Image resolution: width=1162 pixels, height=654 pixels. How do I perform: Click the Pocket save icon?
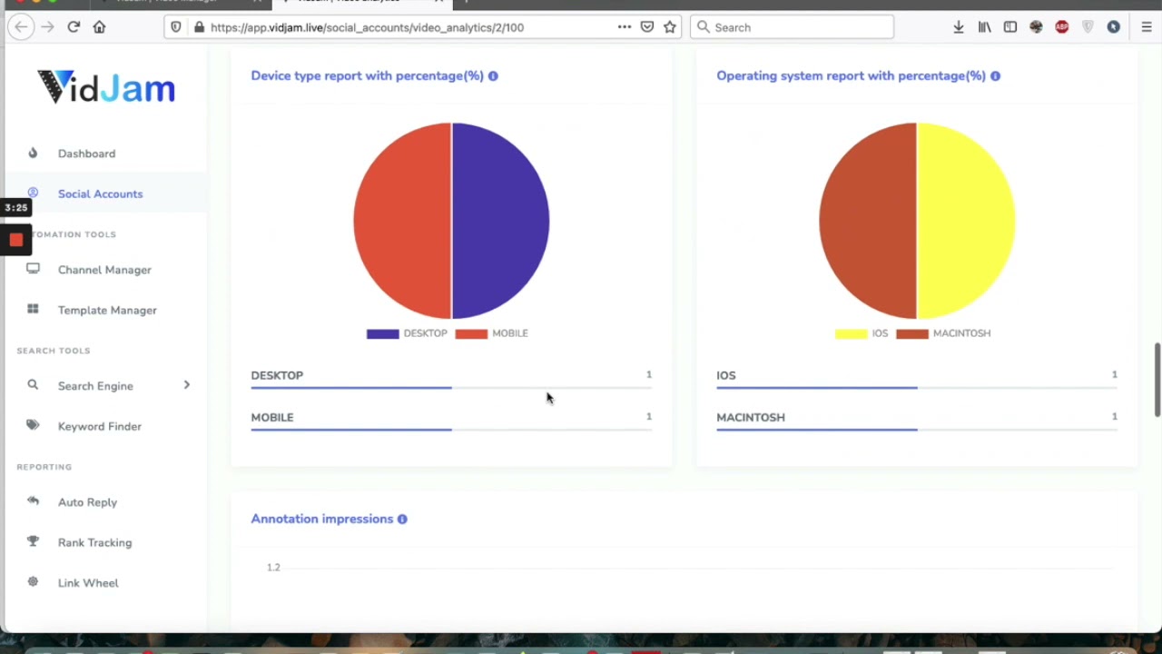pyautogui.click(x=647, y=27)
